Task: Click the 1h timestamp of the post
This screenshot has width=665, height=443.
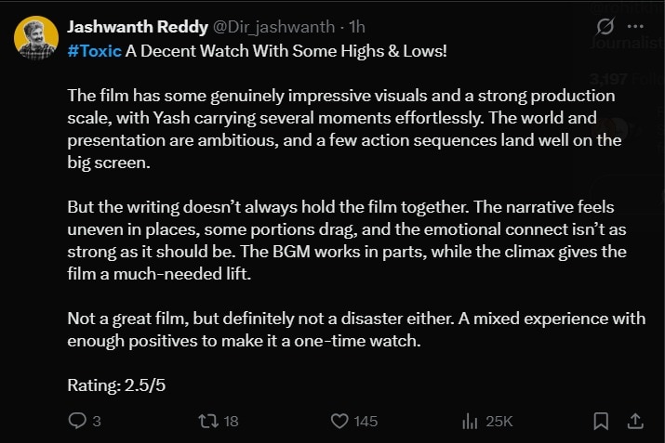Action: click(x=356, y=27)
